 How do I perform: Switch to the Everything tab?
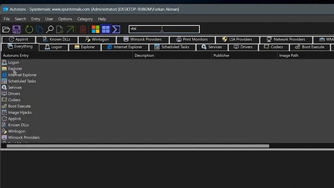[20, 46]
